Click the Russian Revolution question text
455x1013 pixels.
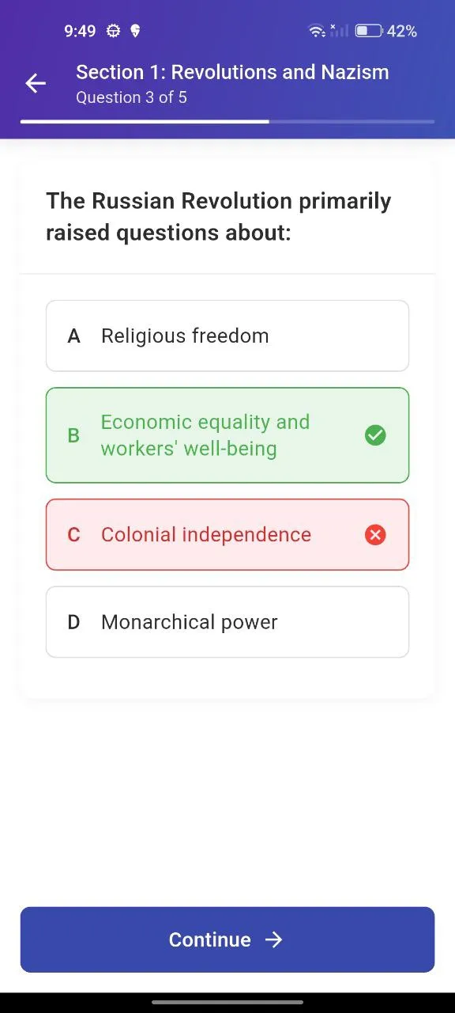218,217
